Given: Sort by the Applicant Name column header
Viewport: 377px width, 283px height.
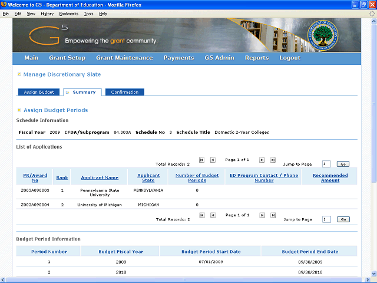Looking at the screenshot, I should pos(100,177).
